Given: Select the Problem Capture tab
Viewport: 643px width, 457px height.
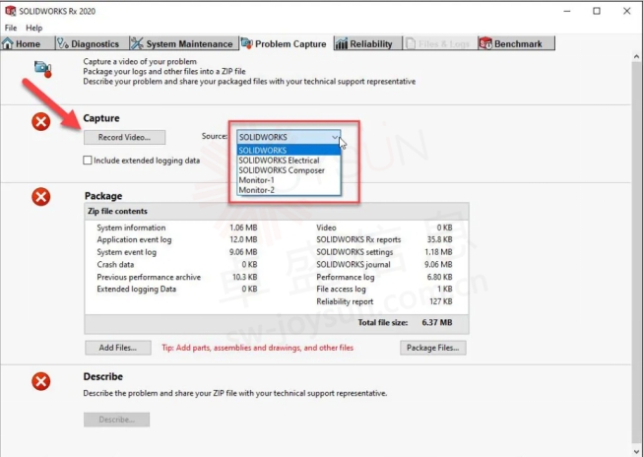Looking at the screenshot, I should tap(287, 43).
